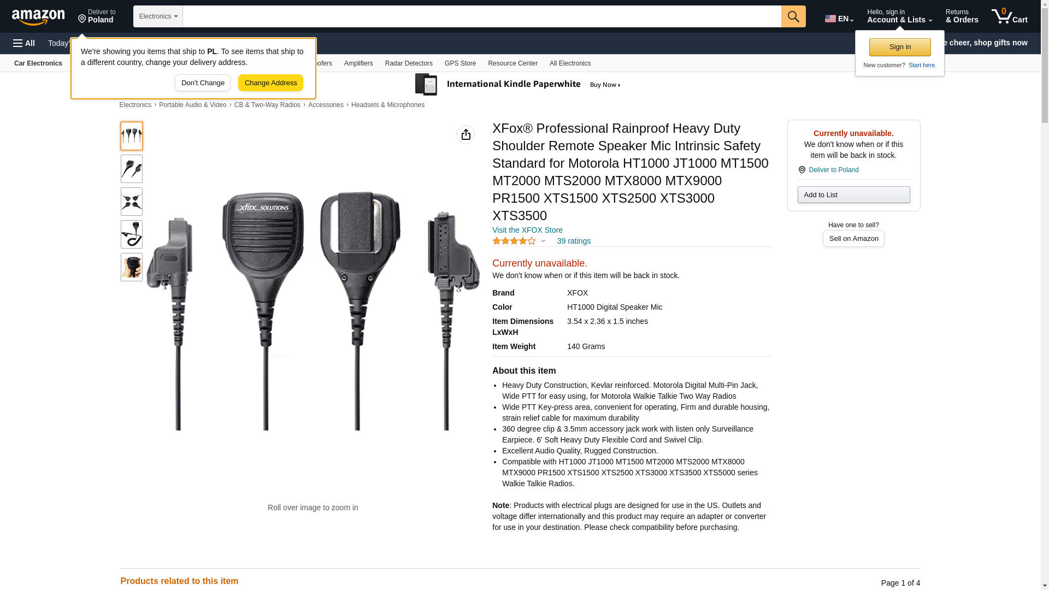Click the search magnifier button

(x=793, y=16)
